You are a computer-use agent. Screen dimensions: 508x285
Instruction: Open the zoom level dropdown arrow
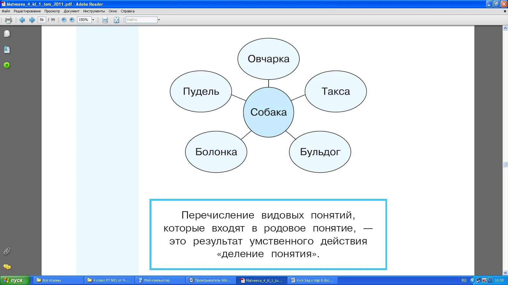93,20
